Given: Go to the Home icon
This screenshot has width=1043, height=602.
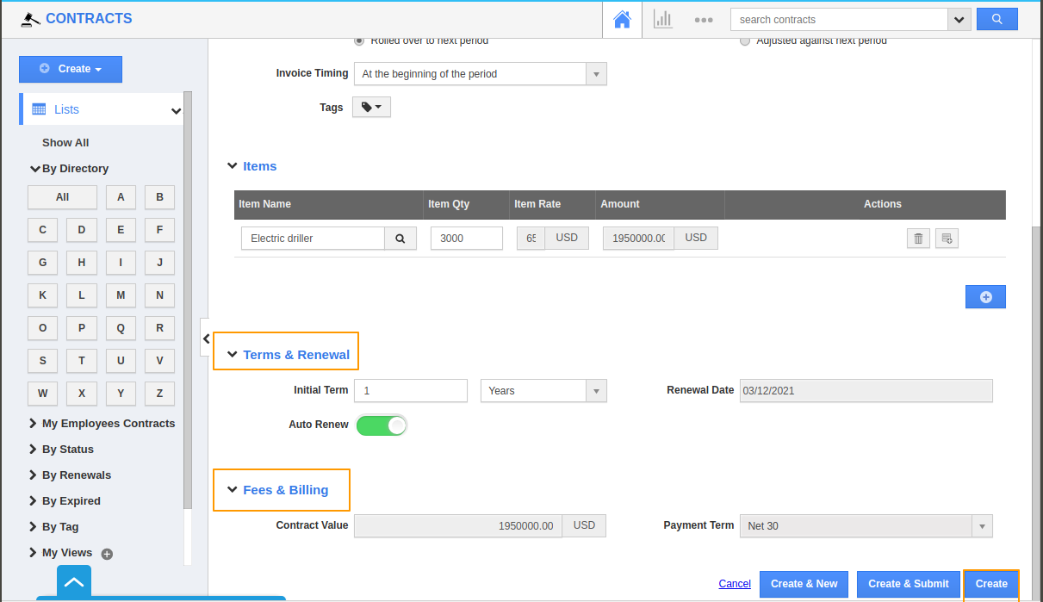Looking at the screenshot, I should [x=622, y=19].
